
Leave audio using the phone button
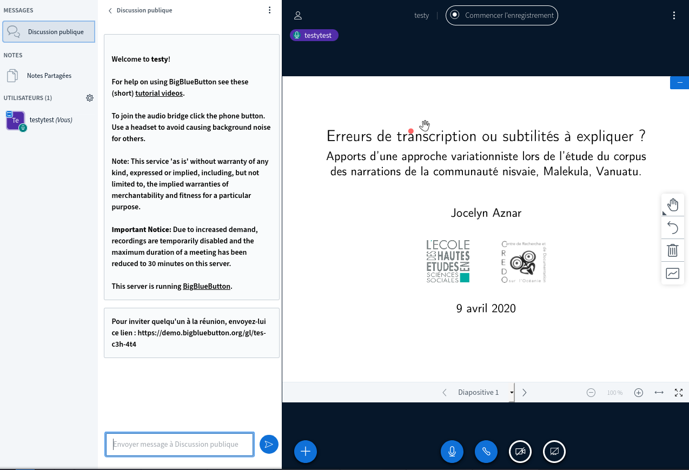[486, 452]
